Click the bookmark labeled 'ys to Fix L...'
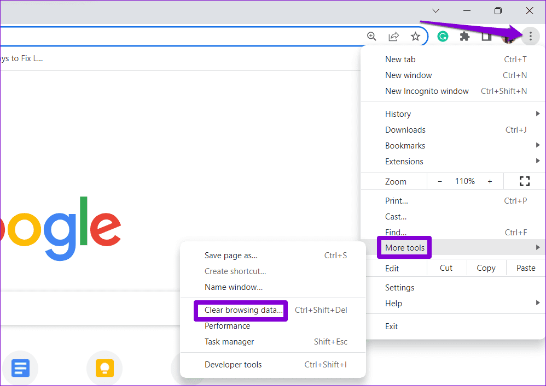The height and width of the screenshot is (386, 546). pos(21,58)
